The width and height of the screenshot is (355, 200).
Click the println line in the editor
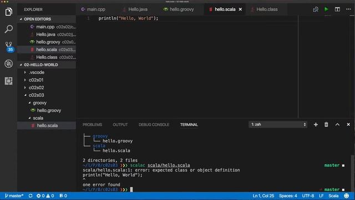pos(128,18)
